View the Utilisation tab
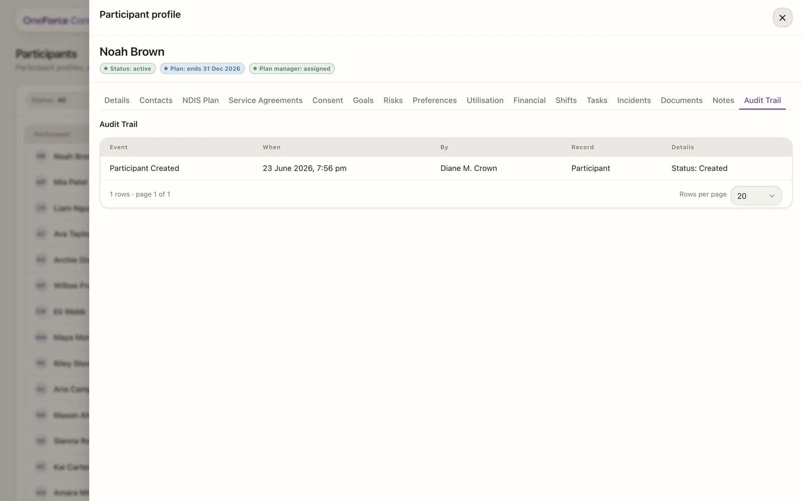This screenshot has height=501, width=802. tap(485, 100)
